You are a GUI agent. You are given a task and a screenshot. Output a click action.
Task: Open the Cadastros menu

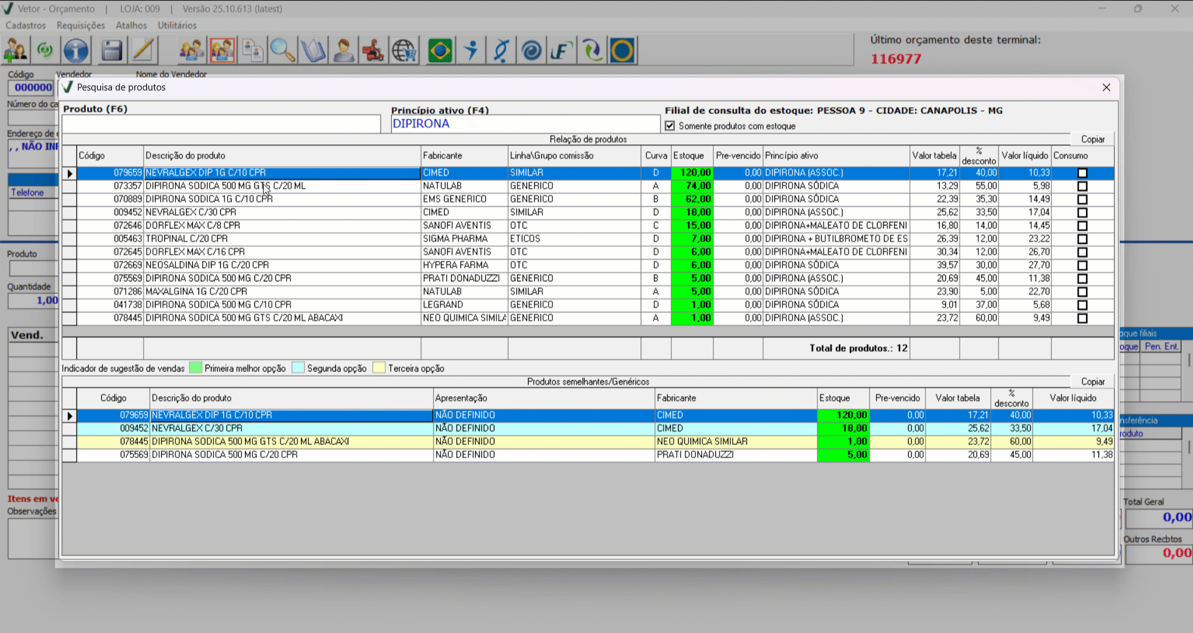tap(26, 25)
